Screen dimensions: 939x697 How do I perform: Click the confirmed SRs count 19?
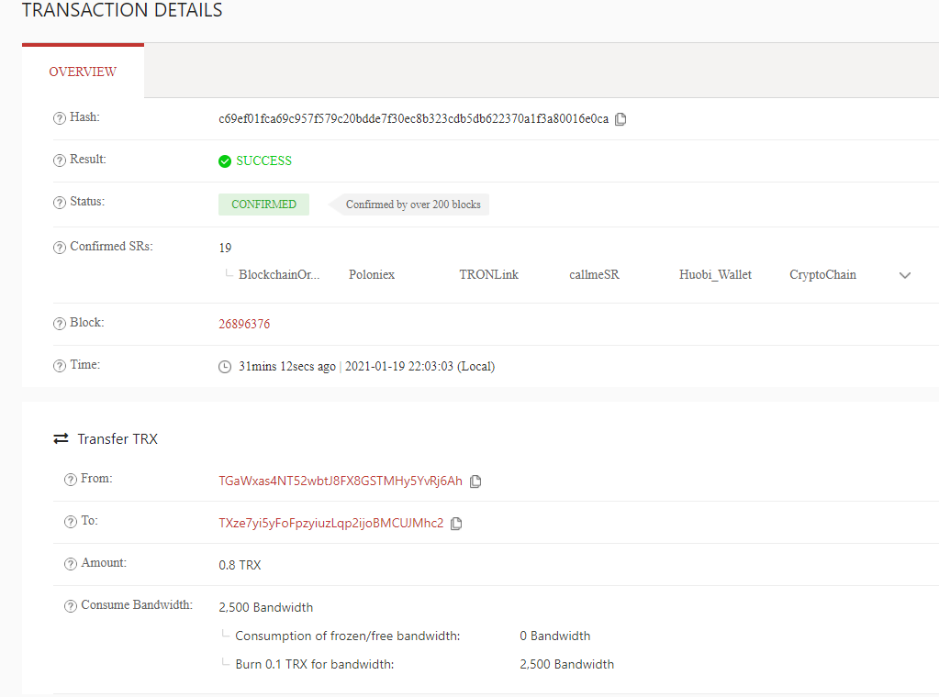225,248
